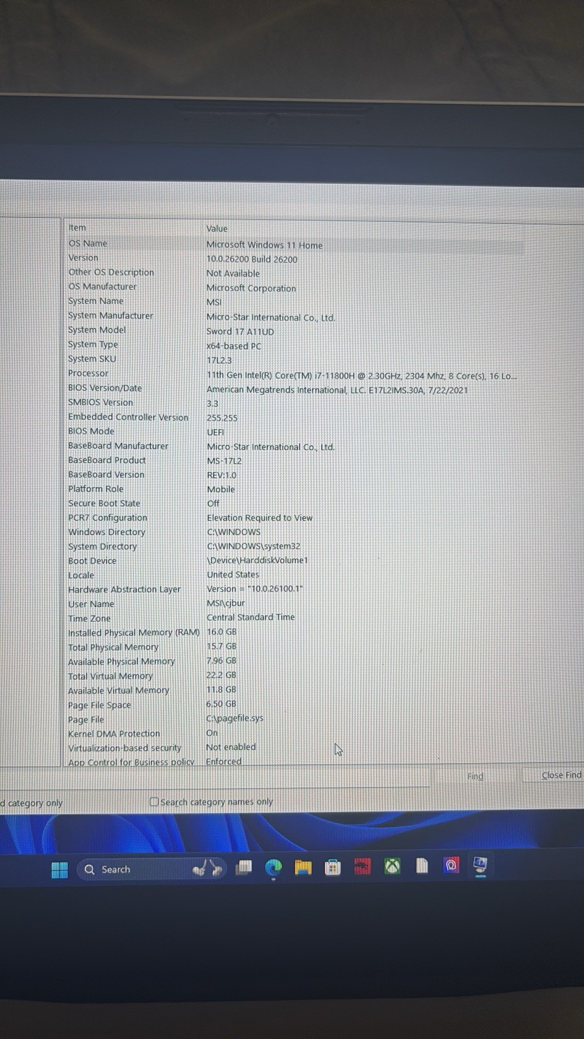Click the value '\Device\HarddiskVolume1'
Screen dimensions: 584x1039
point(257,560)
